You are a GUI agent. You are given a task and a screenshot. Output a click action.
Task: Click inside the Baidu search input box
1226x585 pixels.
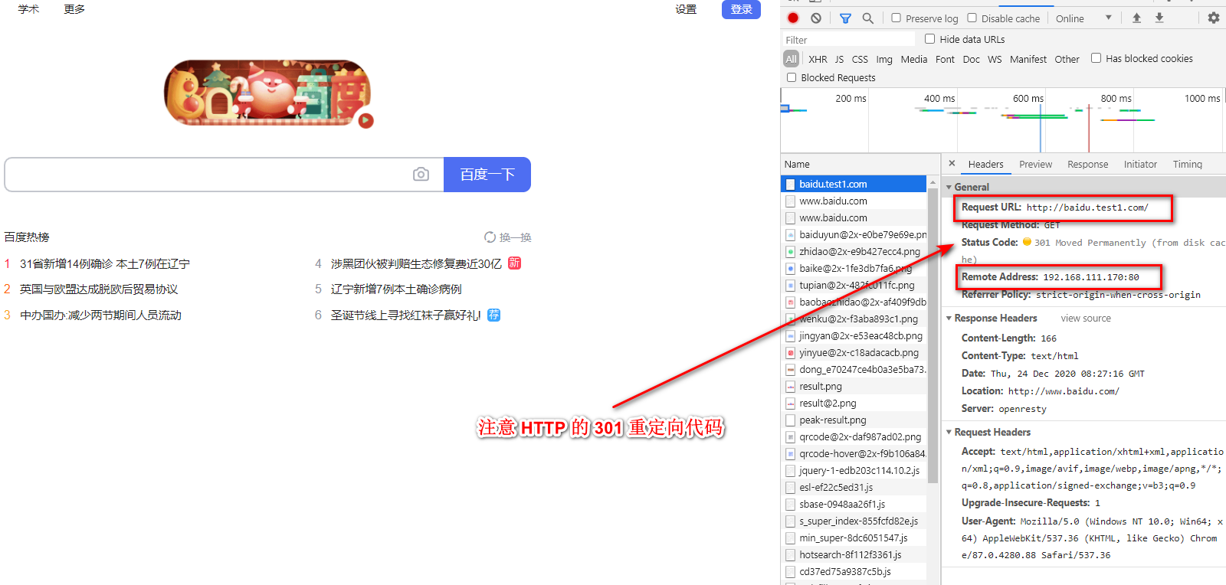pyautogui.click(x=207, y=175)
